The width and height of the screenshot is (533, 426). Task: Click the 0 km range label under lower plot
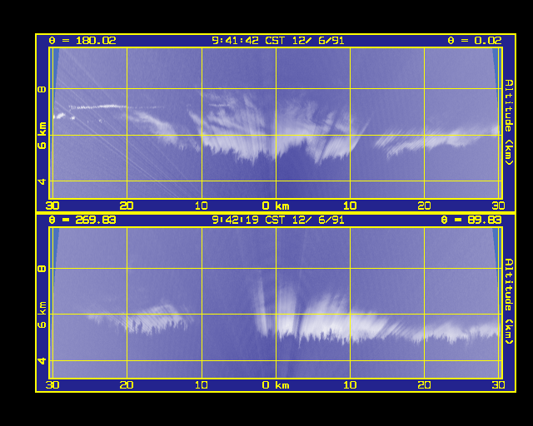coord(276,385)
